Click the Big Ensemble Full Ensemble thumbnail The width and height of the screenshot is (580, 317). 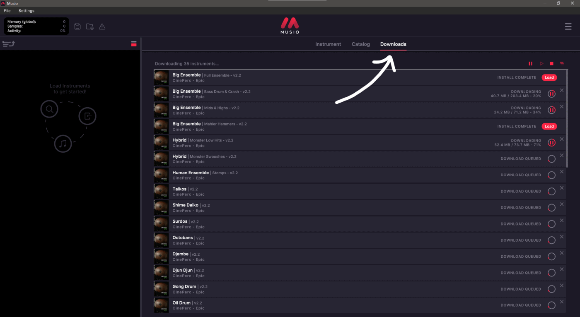pyautogui.click(x=161, y=77)
